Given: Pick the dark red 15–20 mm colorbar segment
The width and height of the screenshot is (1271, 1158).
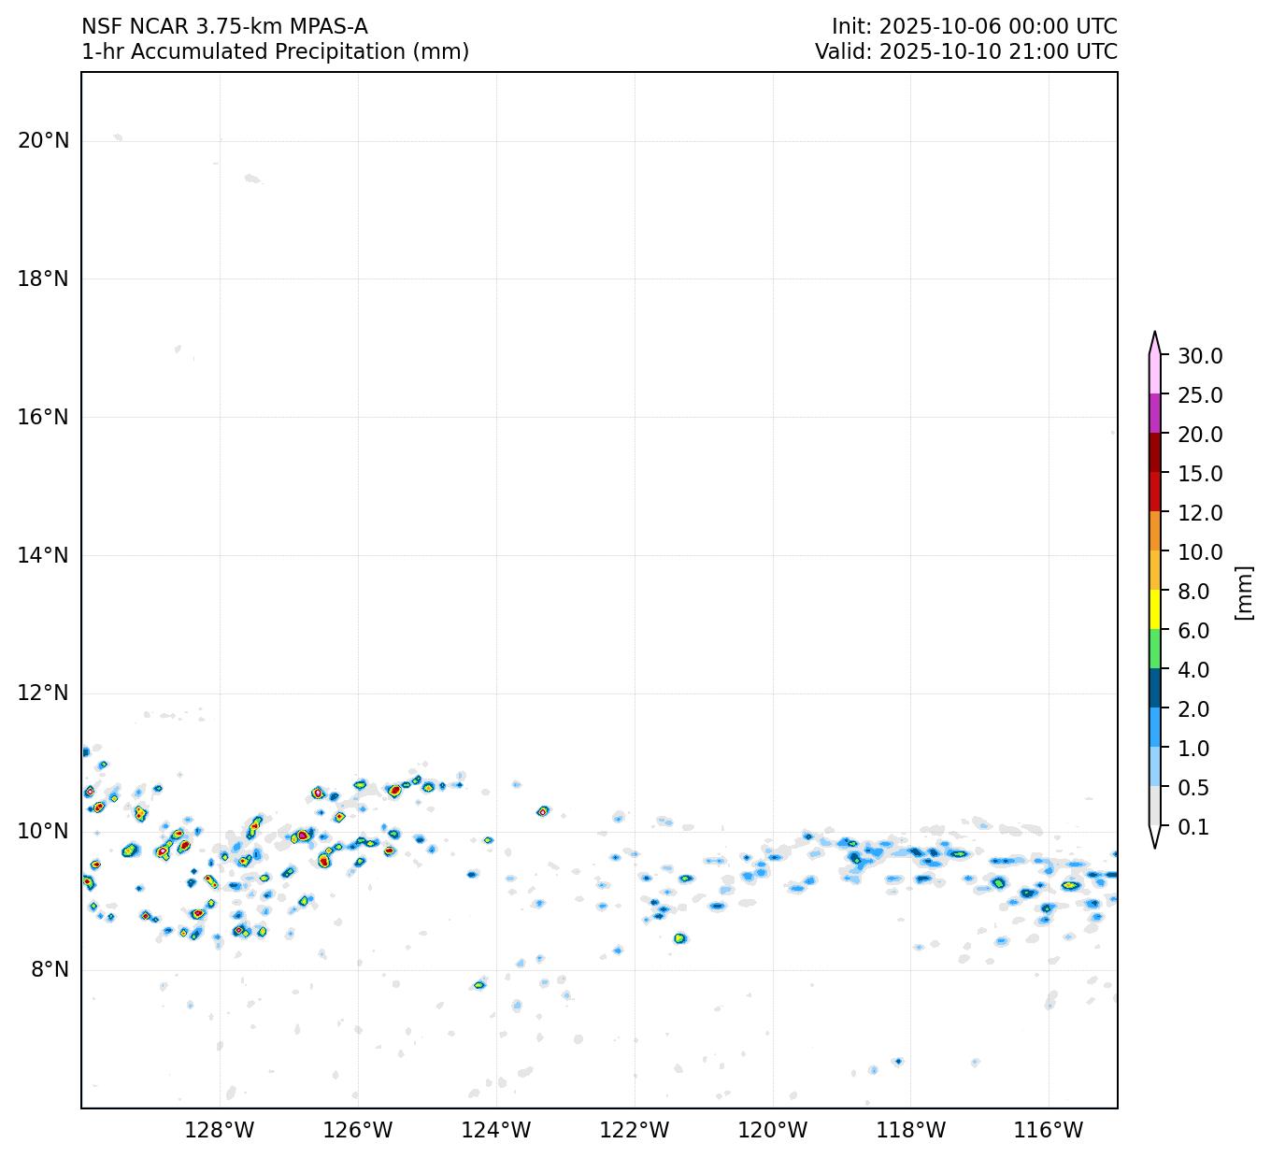Looking at the screenshot, I should (x=1155, y=452).
